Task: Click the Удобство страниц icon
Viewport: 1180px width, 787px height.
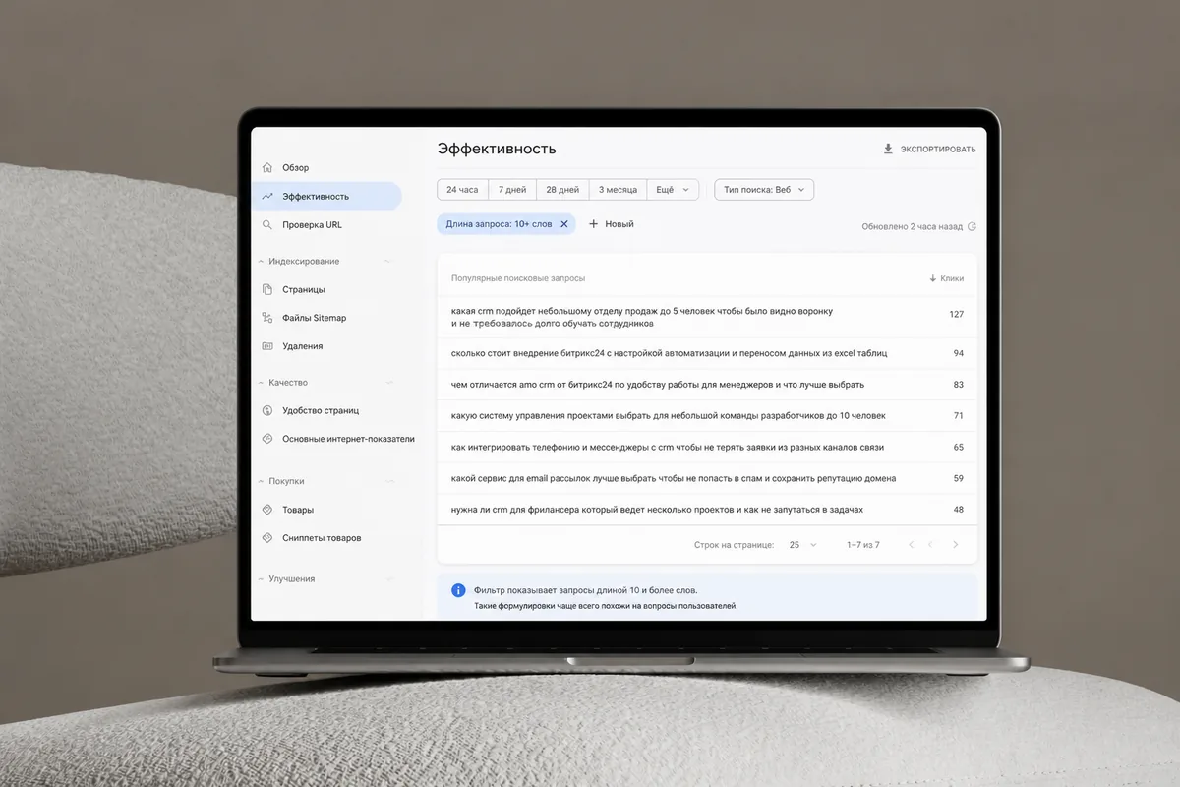Action: coord(267,410)
